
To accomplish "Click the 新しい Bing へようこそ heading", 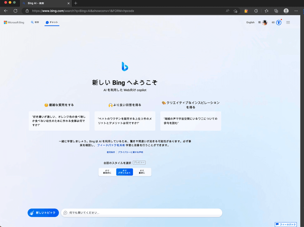I will coord(125,82).
